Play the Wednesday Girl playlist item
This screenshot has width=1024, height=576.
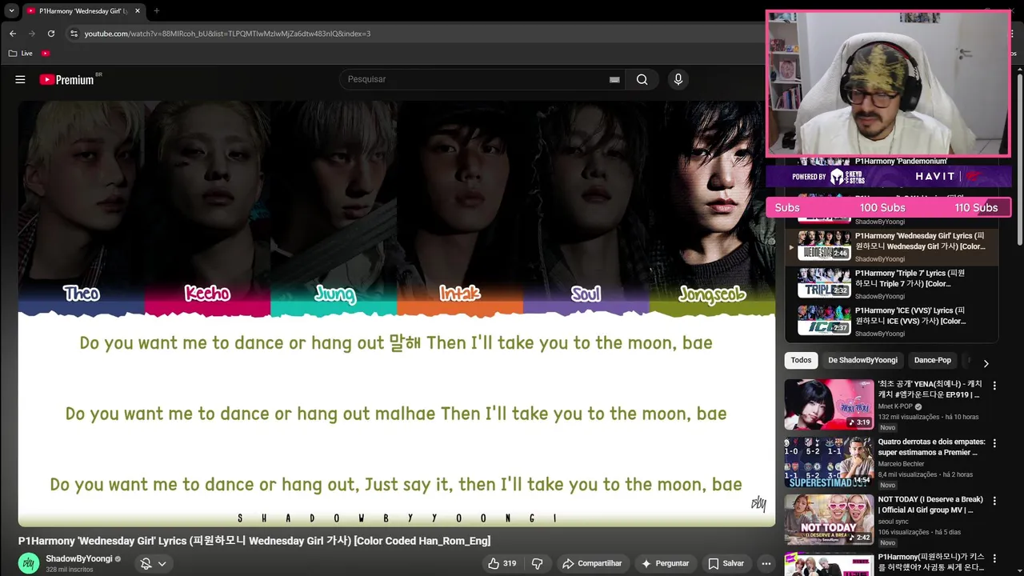[x=891, y=247]
